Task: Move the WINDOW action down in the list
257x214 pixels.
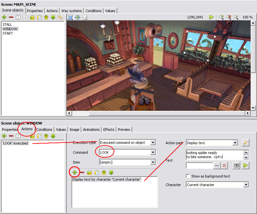Action: pos(53,136)
